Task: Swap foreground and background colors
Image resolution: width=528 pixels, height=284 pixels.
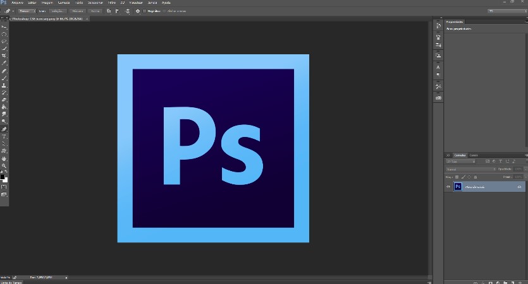Action: coord(6,172)
